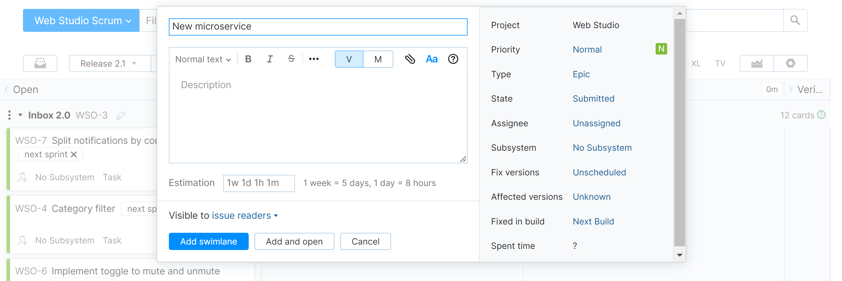Image resolution: width=842 pixels, height=281 pixels.
Task: Change Type value Epic
Action: [581, 74]
